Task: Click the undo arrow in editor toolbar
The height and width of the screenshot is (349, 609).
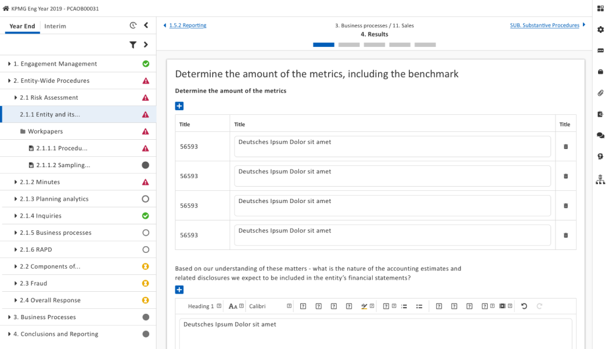Action: 524,306
